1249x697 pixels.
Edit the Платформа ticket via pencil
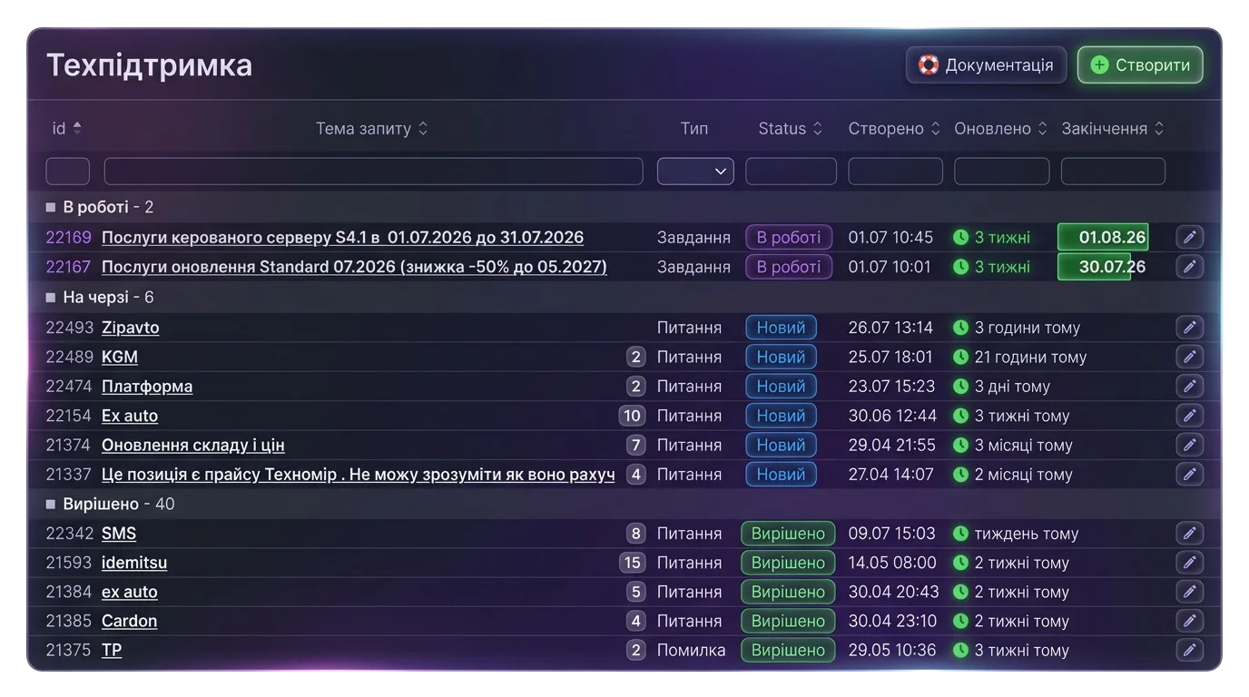[x=1189, y=386]
